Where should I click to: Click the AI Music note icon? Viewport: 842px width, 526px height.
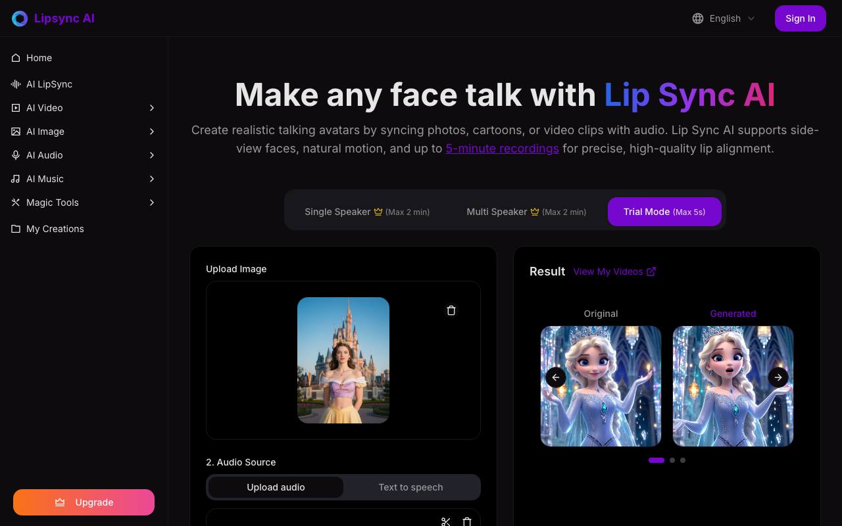[x=16, y=179]
